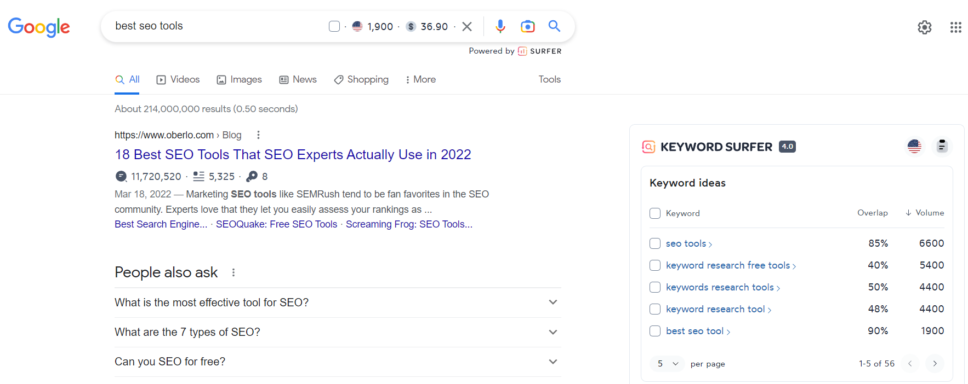Open search Tools

click(x=549, y=79)
